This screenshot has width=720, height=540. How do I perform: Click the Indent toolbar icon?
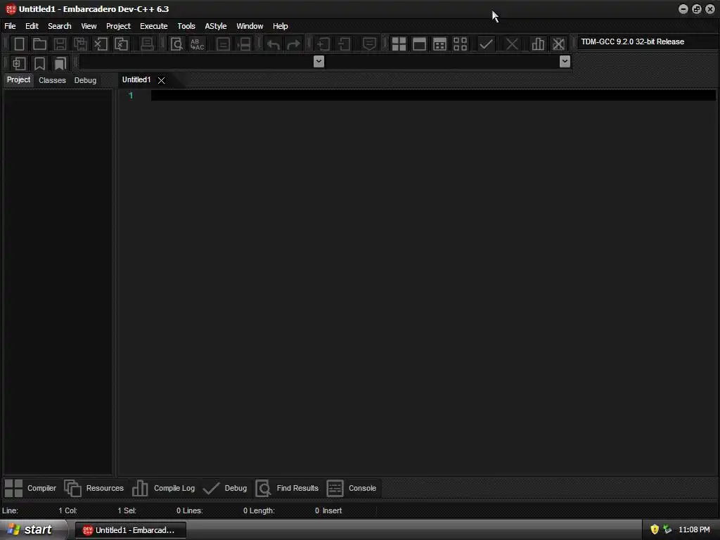[323, 44]
